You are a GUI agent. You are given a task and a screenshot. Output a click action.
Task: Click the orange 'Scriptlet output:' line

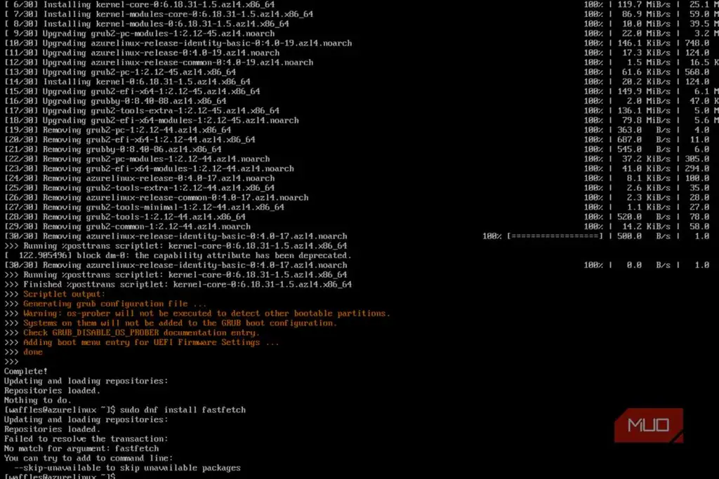pyautogui.click(x=64, y=294)
